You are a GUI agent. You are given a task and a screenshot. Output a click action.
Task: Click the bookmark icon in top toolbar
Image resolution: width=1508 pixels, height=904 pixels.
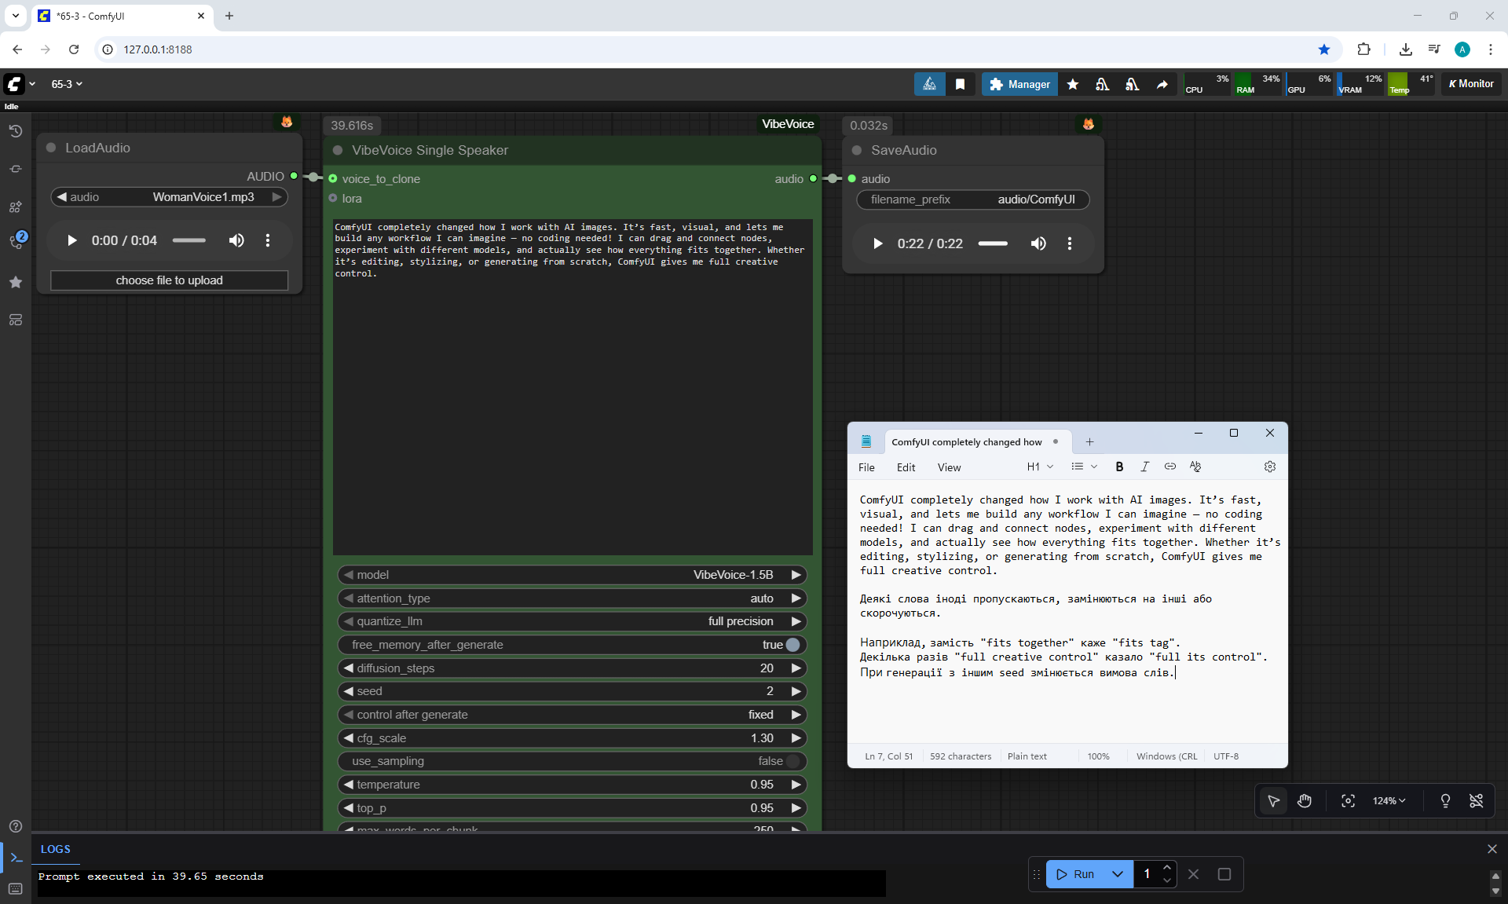click(960, 84)
